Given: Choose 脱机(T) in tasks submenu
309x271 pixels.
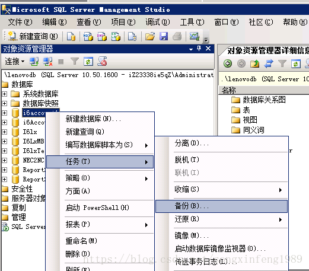Looking at the screenshot, I should click(x=221, y=160).
